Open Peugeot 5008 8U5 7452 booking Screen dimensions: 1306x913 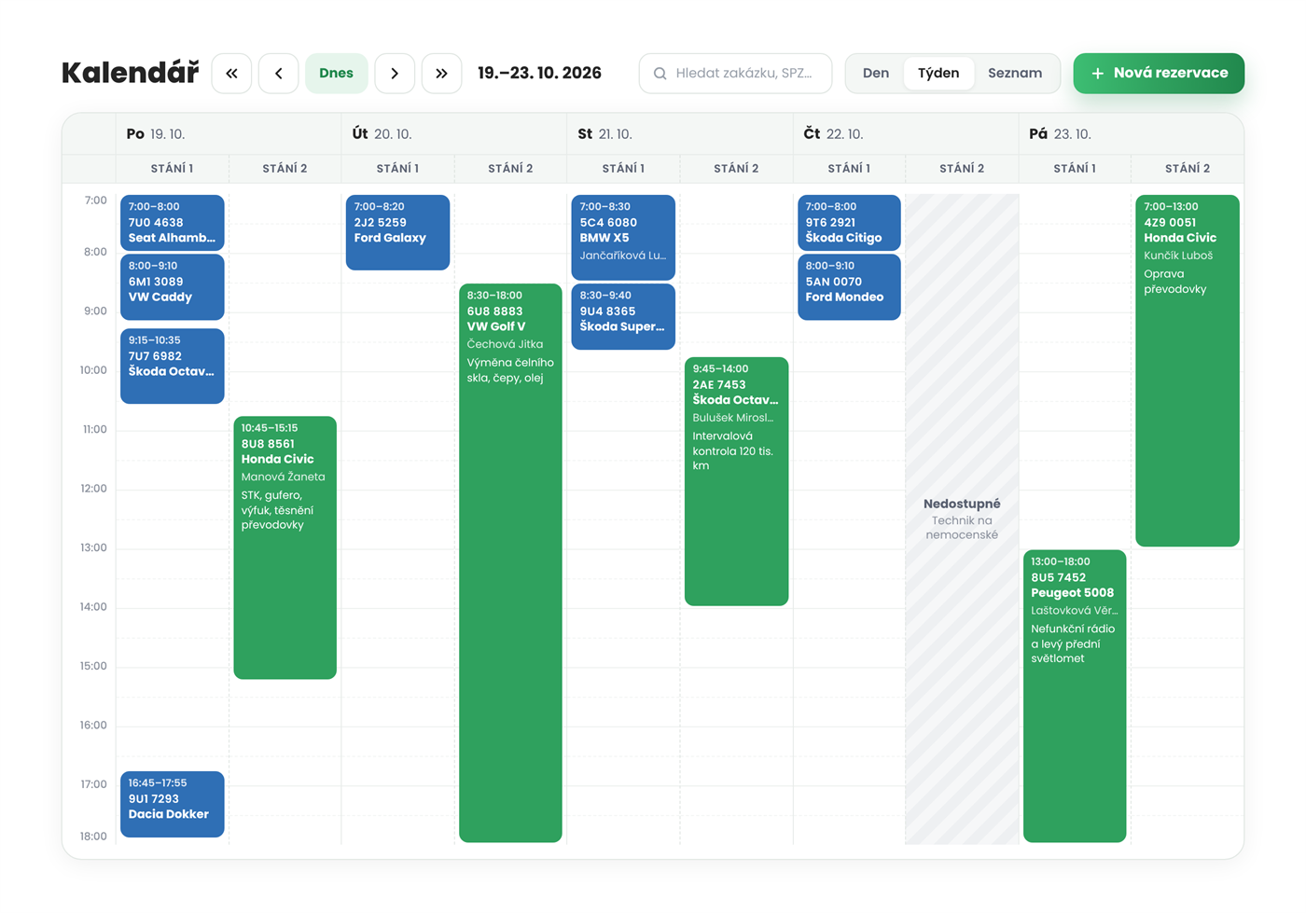[x=1075, y=696]
